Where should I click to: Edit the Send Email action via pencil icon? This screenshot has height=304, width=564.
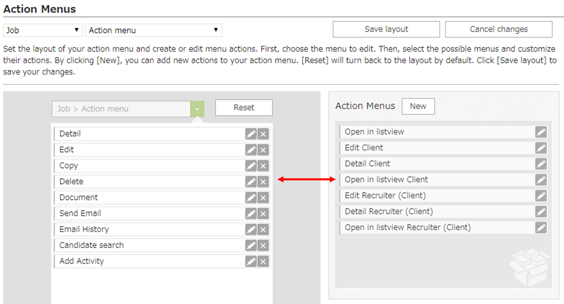click(251, 213)
